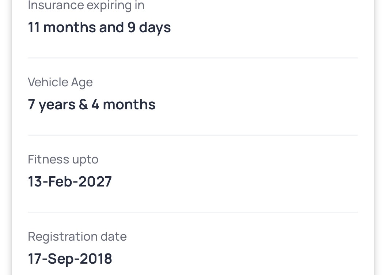Click the divider below insurance expiry row
Screen dimensions: 387x275
(193, 58)
